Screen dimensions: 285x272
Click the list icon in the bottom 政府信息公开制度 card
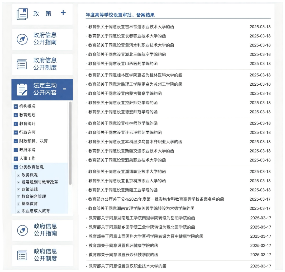(x=22, y=255)
